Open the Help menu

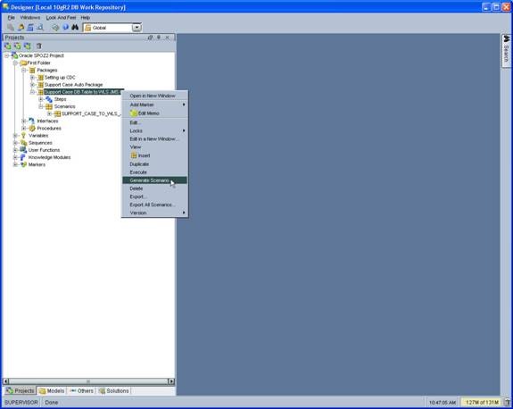click(x=85, y=17)
